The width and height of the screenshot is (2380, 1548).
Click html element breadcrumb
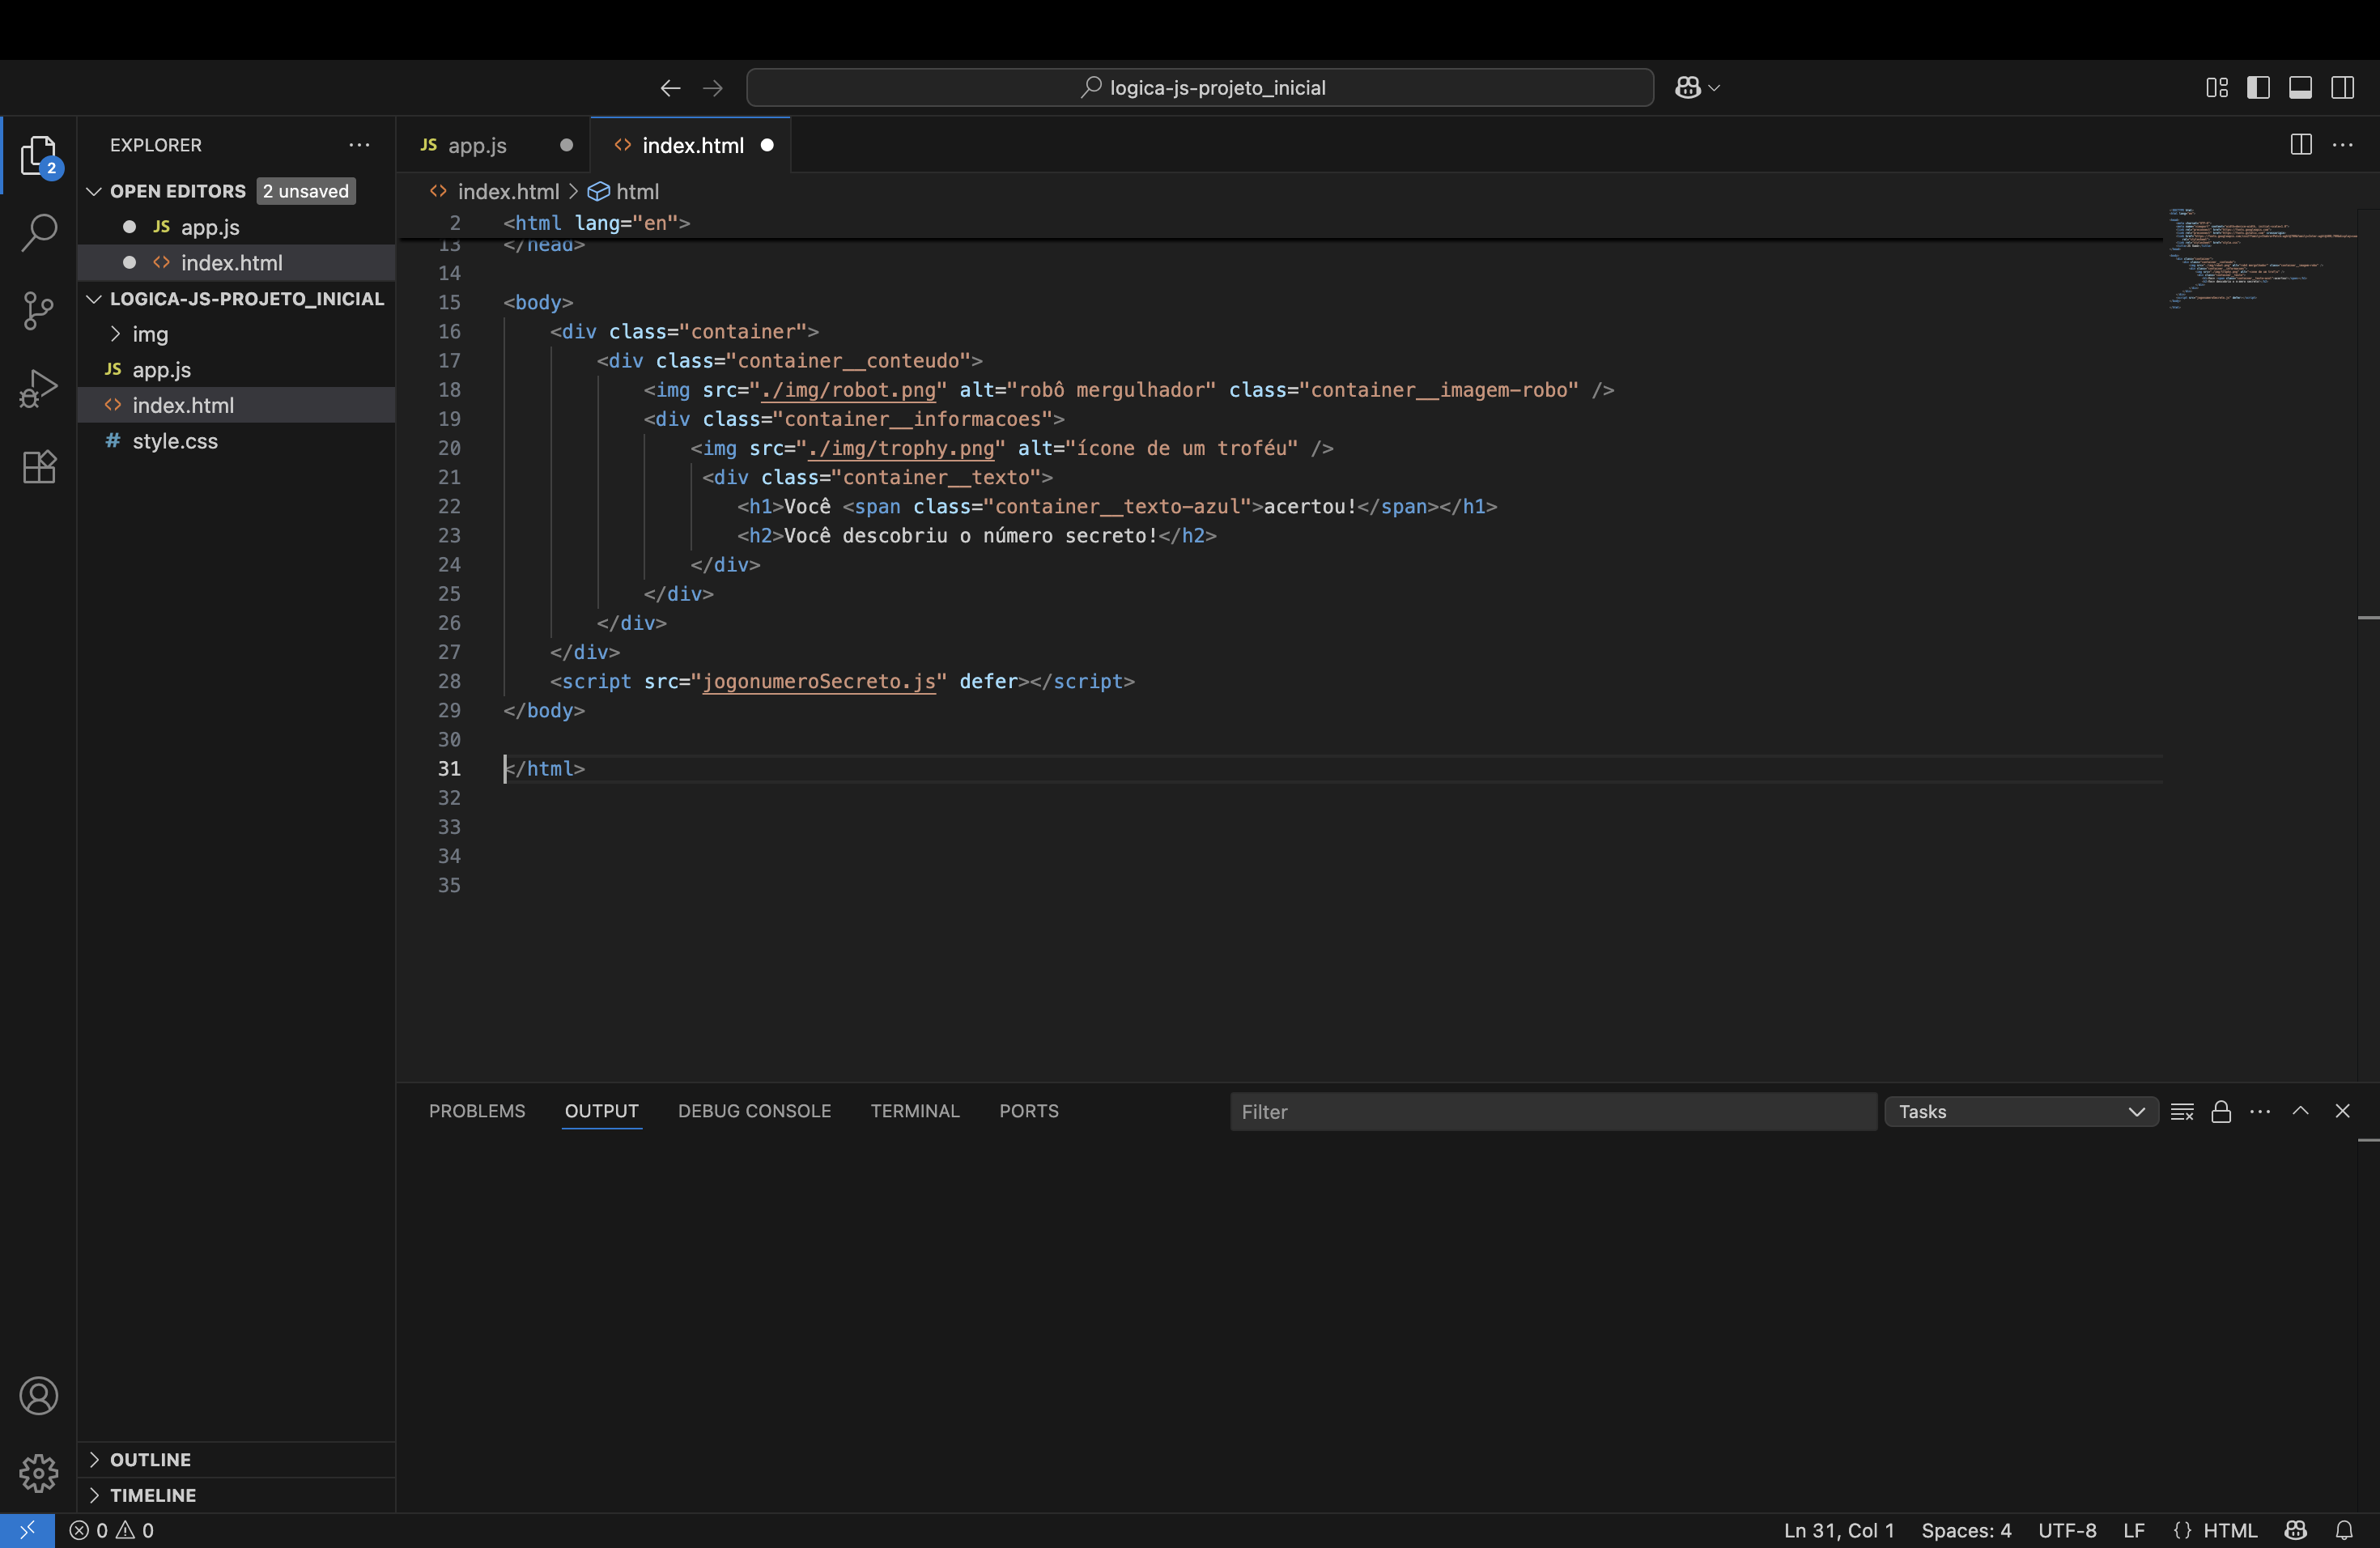click(637, 191)
